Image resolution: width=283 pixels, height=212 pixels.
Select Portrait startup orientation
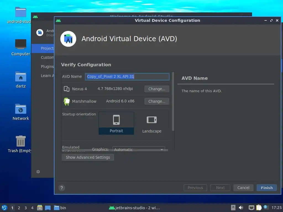coord(116,123)
